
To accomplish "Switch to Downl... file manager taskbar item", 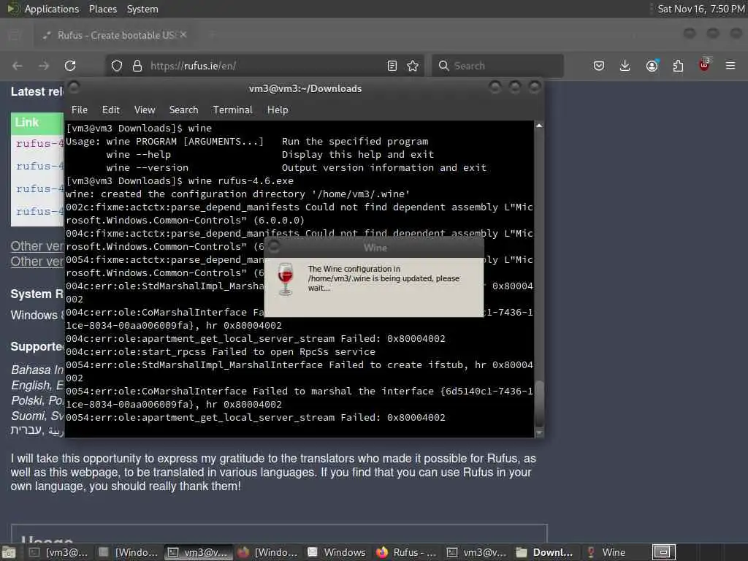I will (546, 552).
